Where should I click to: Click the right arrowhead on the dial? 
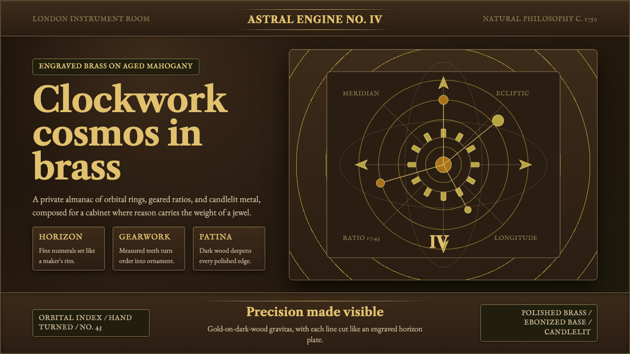point(525,165)
